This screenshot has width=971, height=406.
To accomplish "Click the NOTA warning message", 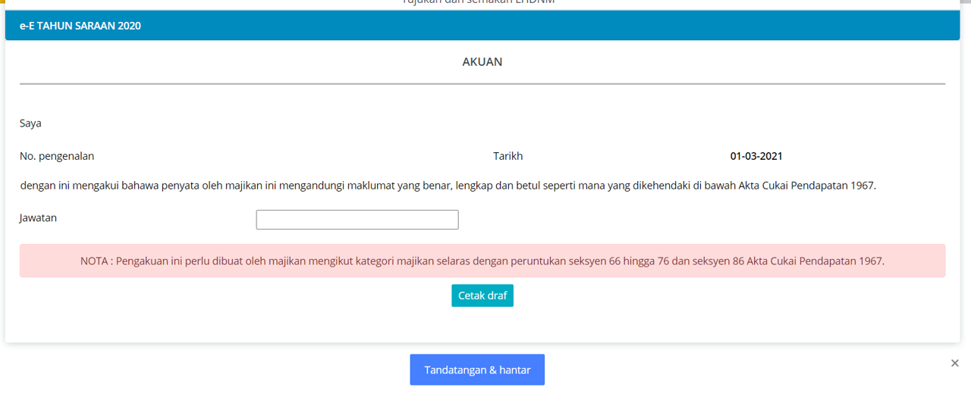I will point(482,261).
